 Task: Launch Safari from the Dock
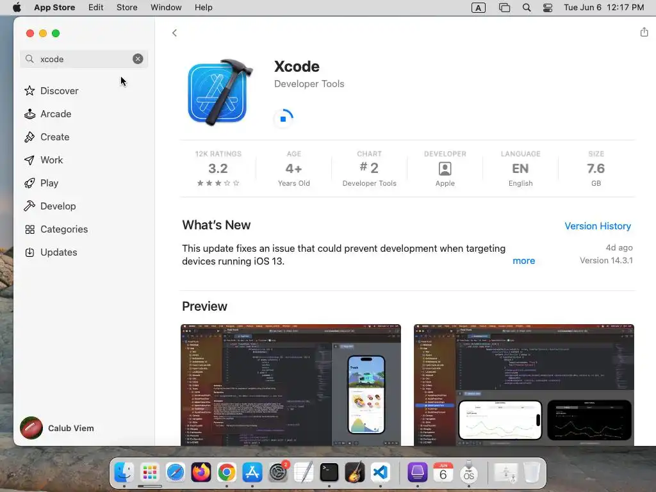pyautogui.click(x=176, y=472)
